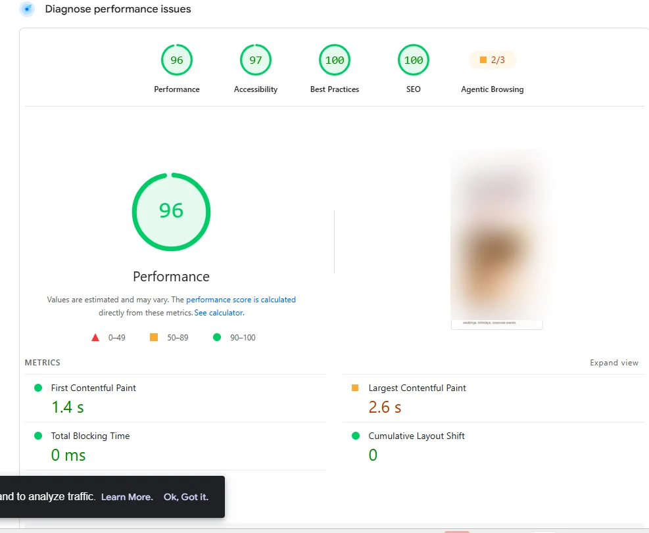Click the Cumulative Layout Shift metric label
This screenshot has width=649, height=533.
point(416,436)
